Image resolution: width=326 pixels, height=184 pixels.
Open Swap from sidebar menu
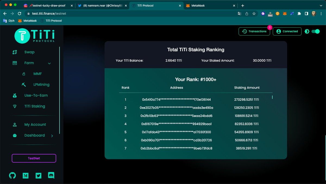29,52
